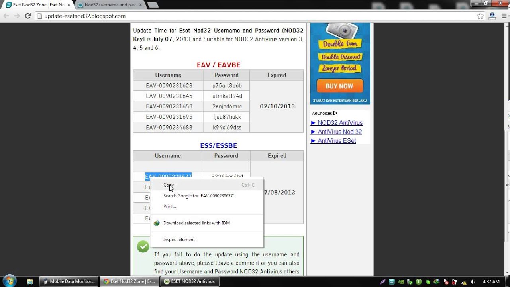Open Windows Explorer folder from the taskbar
Screen dimensions: 510x287
(x=30, y=281)
